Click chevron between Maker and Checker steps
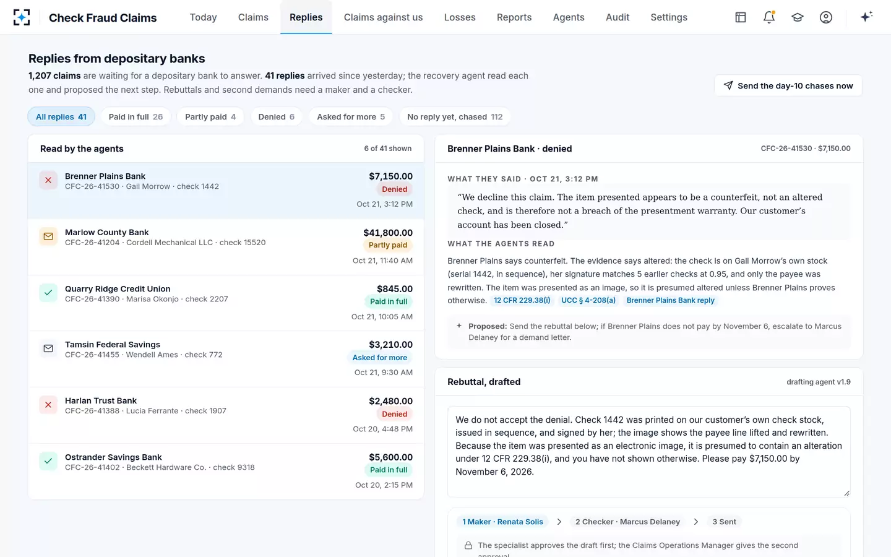891x557 pixels. [559, 522]
